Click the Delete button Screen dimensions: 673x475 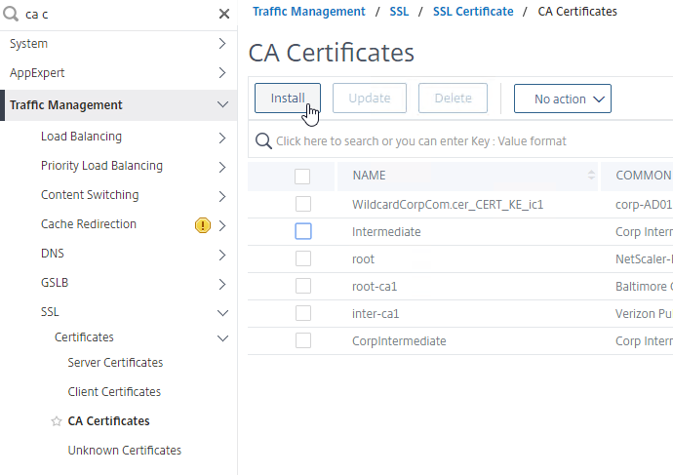click(453, 99)
